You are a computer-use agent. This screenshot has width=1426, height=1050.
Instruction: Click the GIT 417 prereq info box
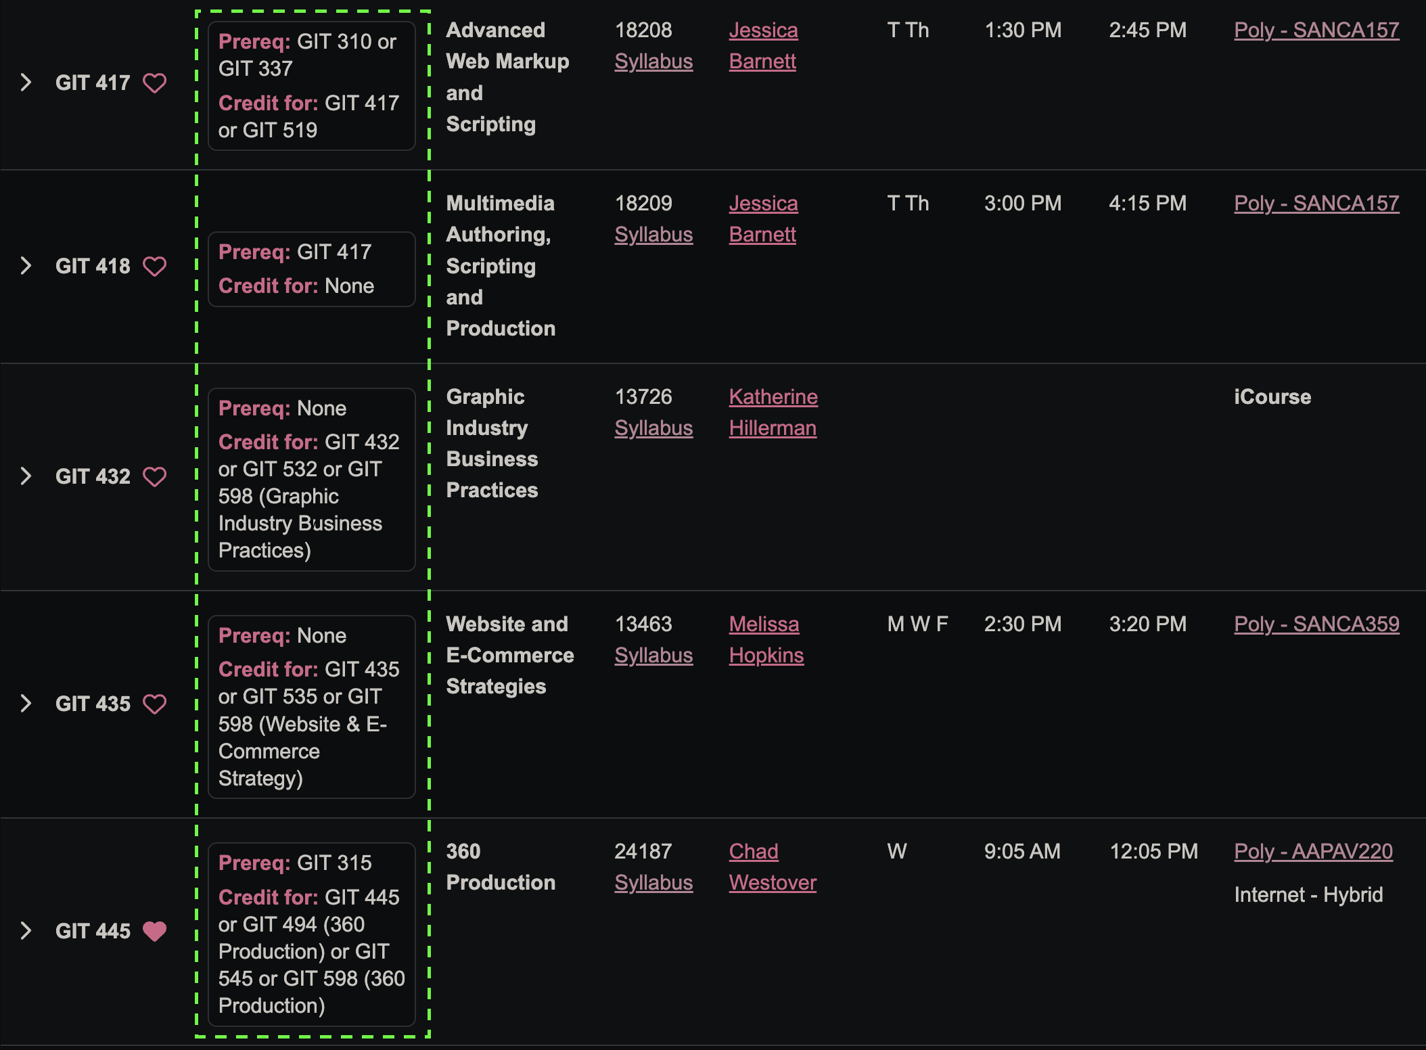[x=312, y=86]
